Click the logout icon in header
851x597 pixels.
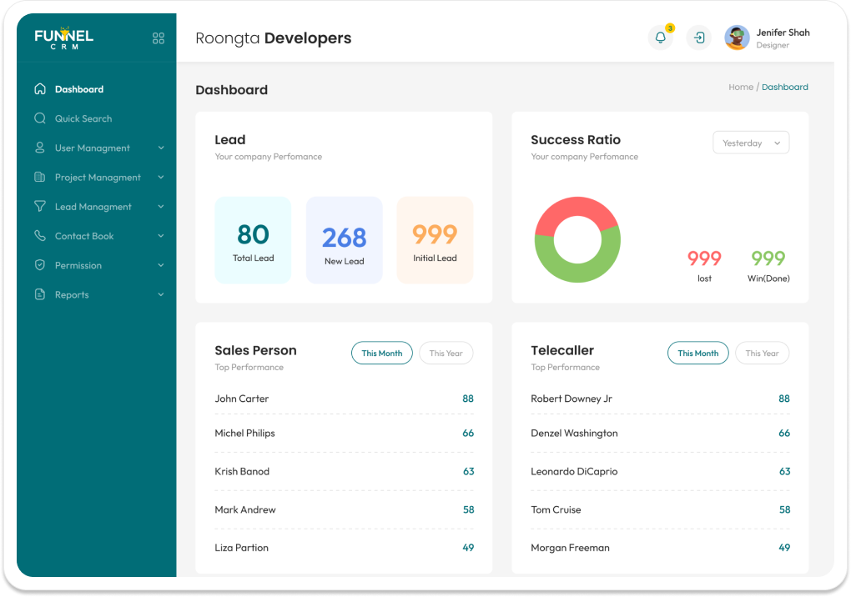point(699,38)
